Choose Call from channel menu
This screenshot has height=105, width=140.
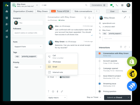(62, 56)
